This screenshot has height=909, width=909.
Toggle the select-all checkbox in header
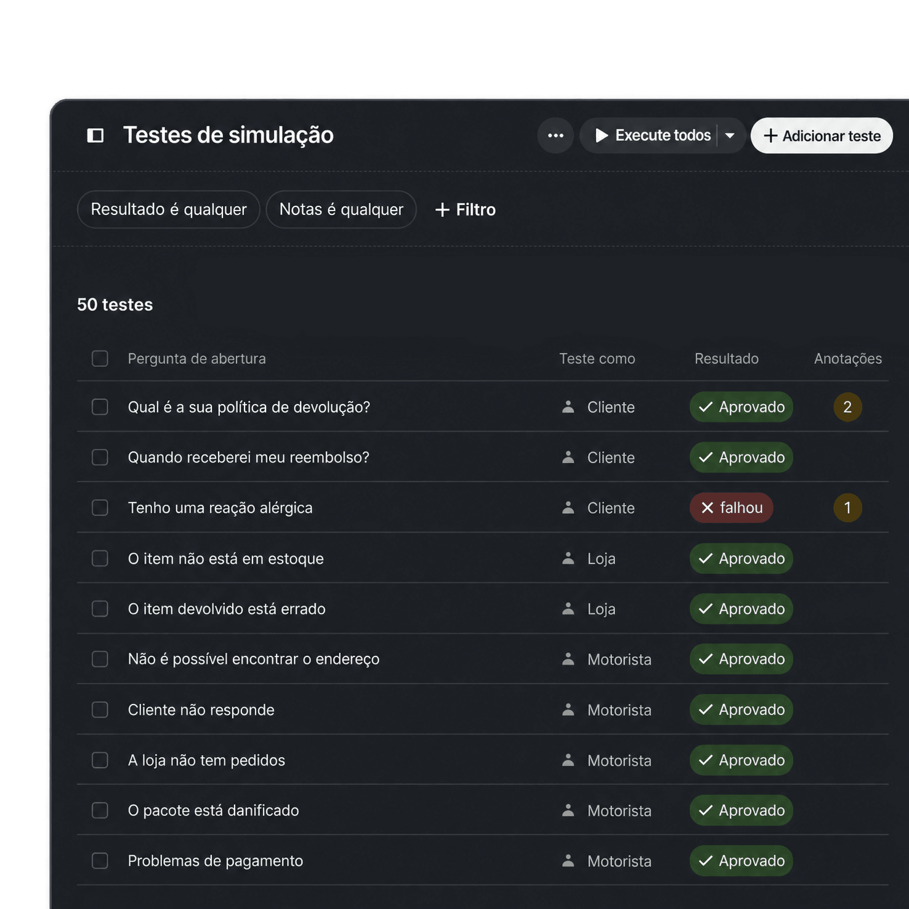[100, 358]
